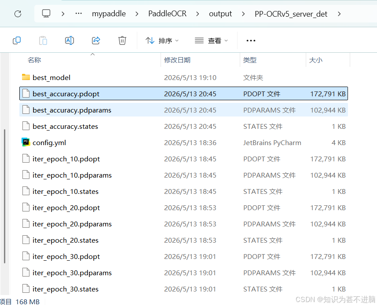Screen dimensions: 377x306
Task: Open the 排序 sort dropdown
Action: click(162, 40)
